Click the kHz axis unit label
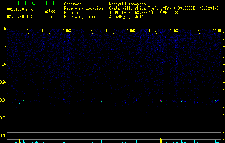 coord(3,29)
